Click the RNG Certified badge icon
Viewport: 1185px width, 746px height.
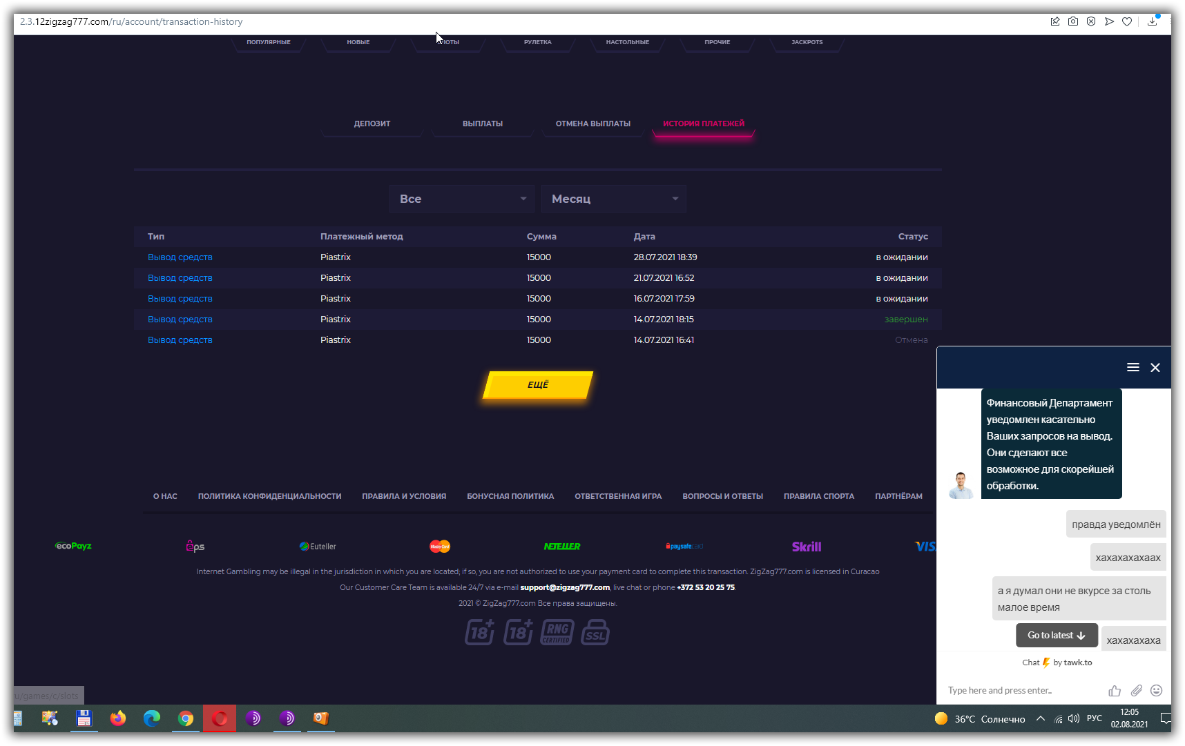(x=557, y=632)
